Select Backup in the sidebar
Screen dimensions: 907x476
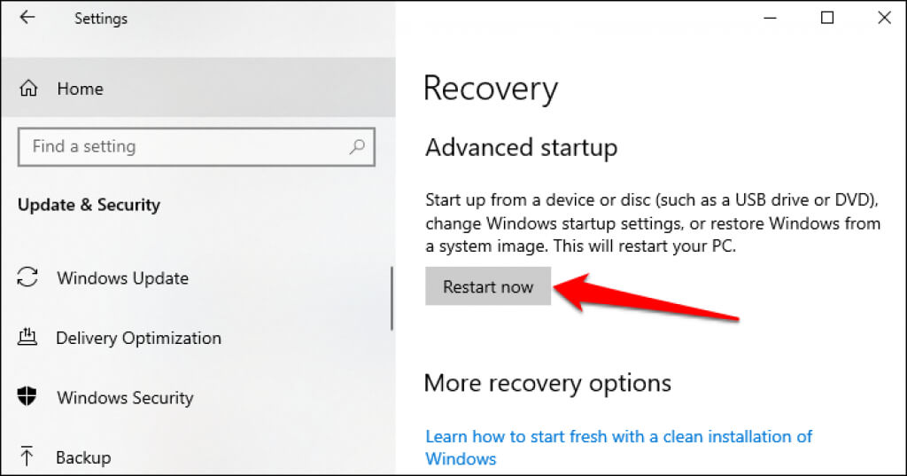[83, 457]
